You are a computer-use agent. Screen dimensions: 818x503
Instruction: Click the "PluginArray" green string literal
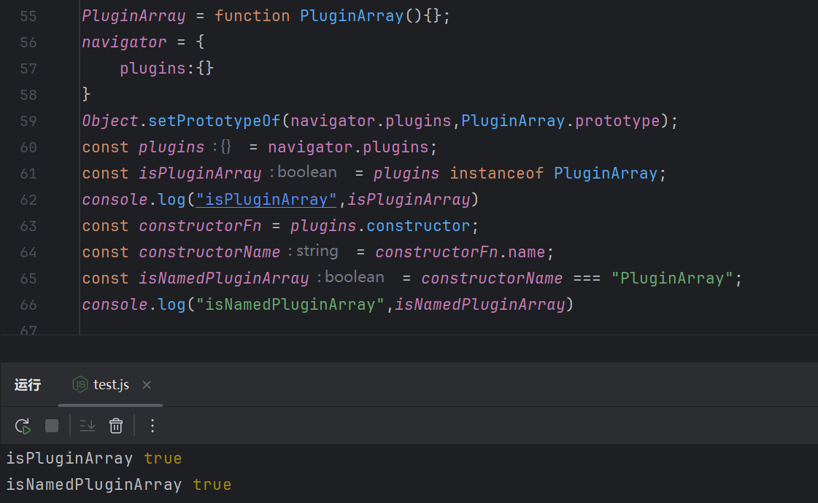pyautogui.click(x=671, y=278)
